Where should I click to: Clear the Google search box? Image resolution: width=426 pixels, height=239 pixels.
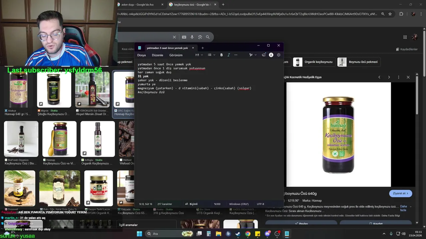174,37
